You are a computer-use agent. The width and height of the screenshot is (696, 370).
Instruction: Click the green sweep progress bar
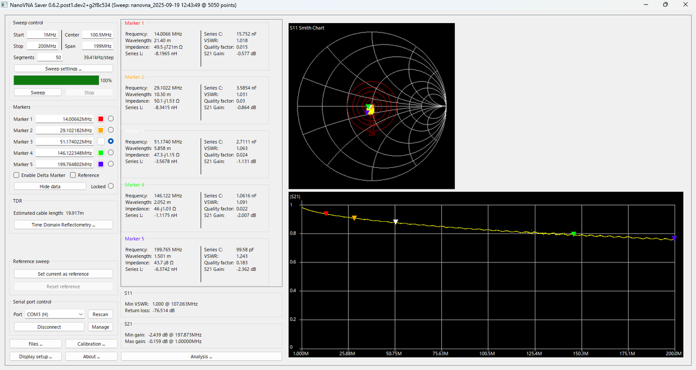(x=56, y=80)
